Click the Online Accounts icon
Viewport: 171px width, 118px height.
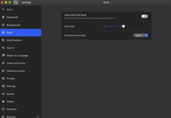(3, 71)
